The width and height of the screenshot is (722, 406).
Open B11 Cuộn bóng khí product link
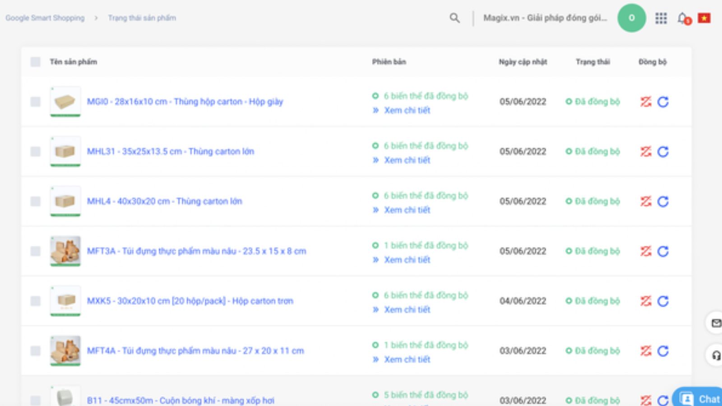[x=180, y=401]
